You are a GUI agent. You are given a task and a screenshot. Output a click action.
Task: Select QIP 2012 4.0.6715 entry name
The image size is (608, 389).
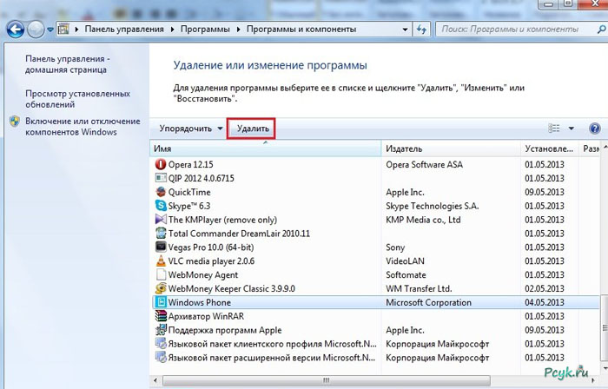point(202,178)
